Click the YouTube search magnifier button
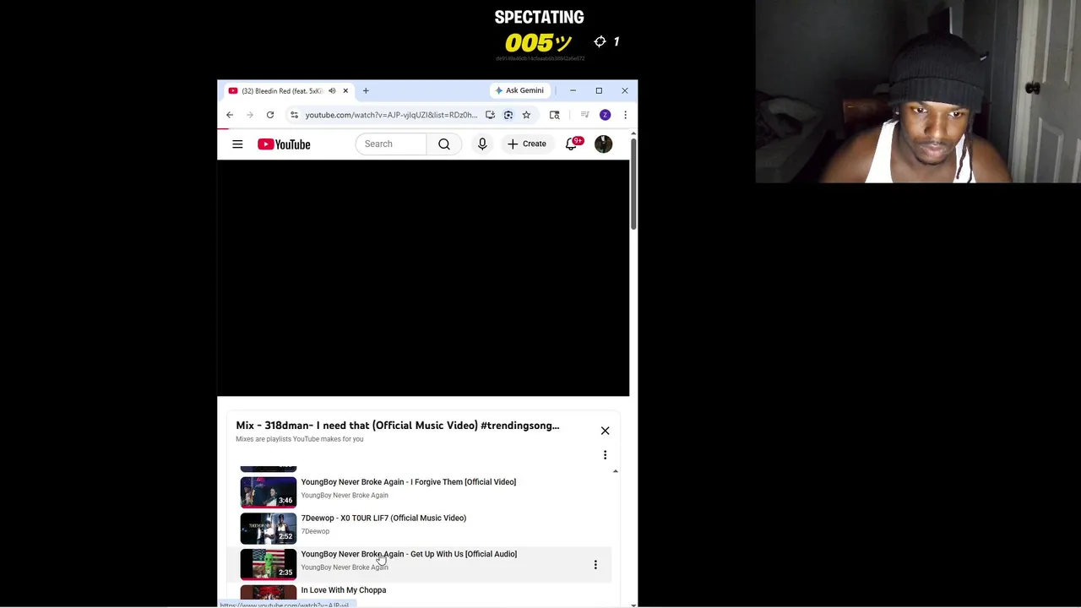 [443, 144]
